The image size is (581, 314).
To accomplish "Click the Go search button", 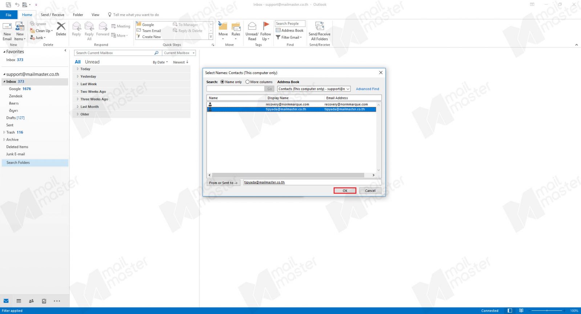I will (x=269, y=89).
